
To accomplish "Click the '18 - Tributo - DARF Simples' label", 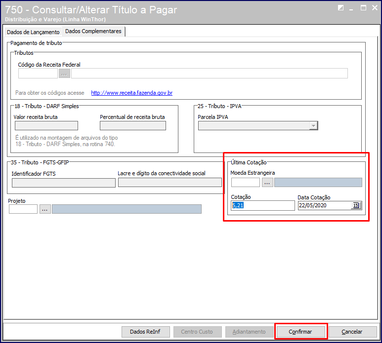I will [46, 106].
